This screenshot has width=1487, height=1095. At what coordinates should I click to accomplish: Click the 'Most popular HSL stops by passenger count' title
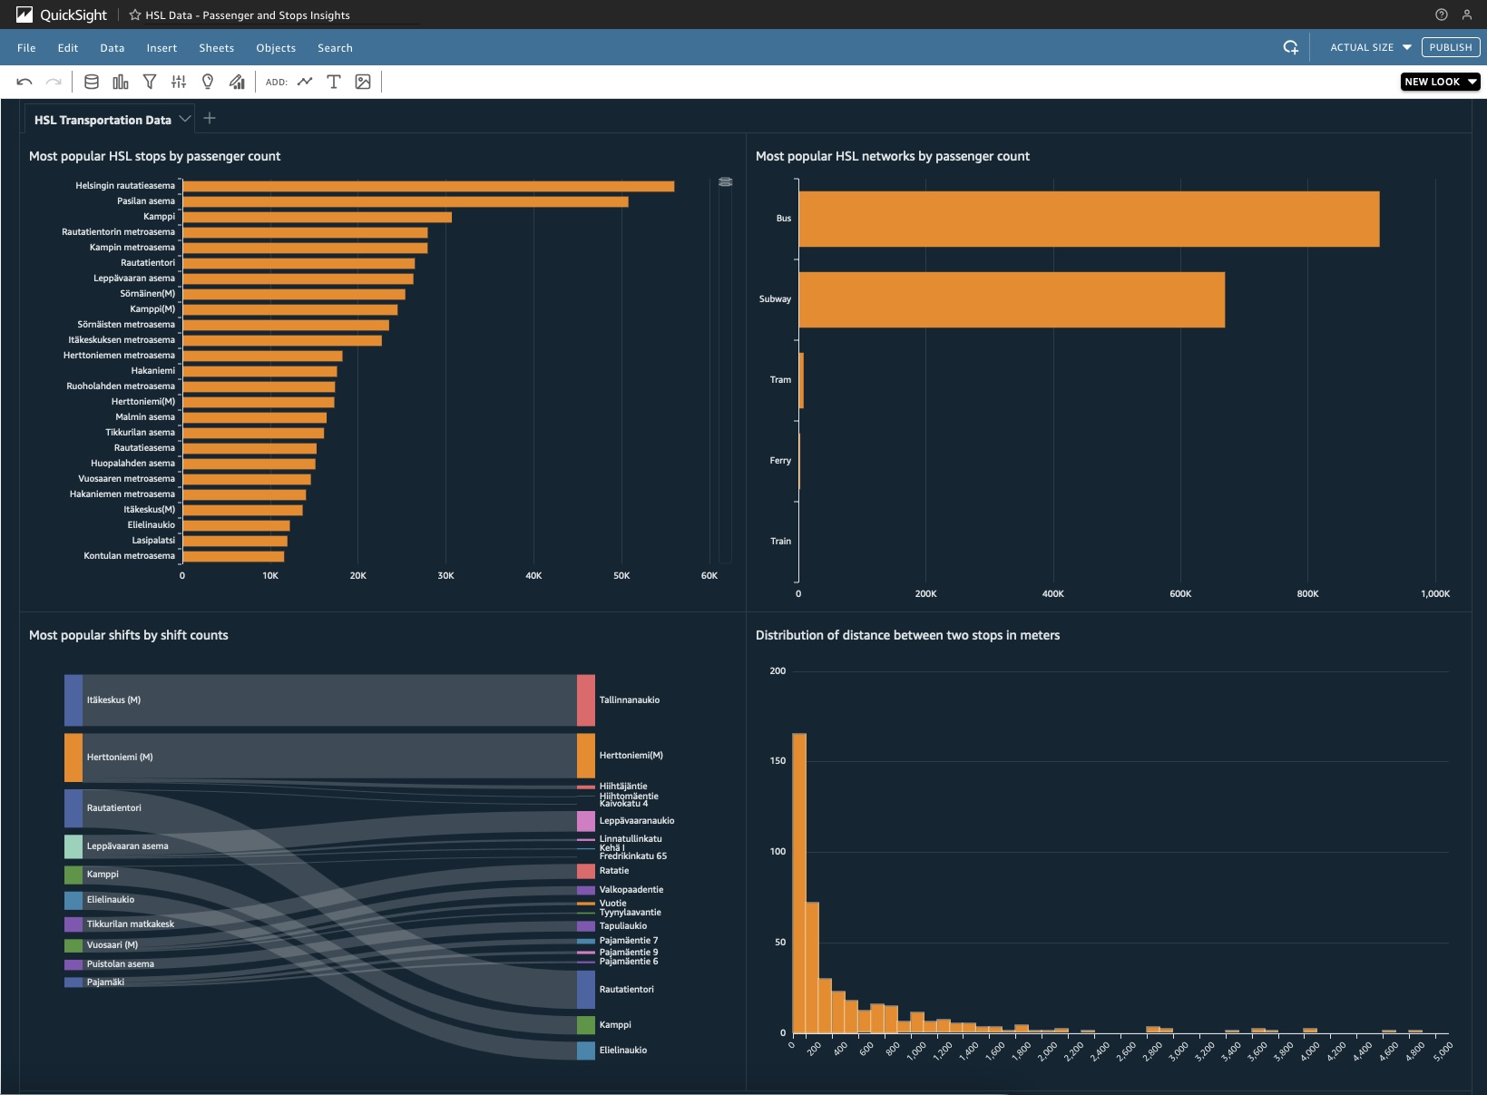[x=154, y=156]
